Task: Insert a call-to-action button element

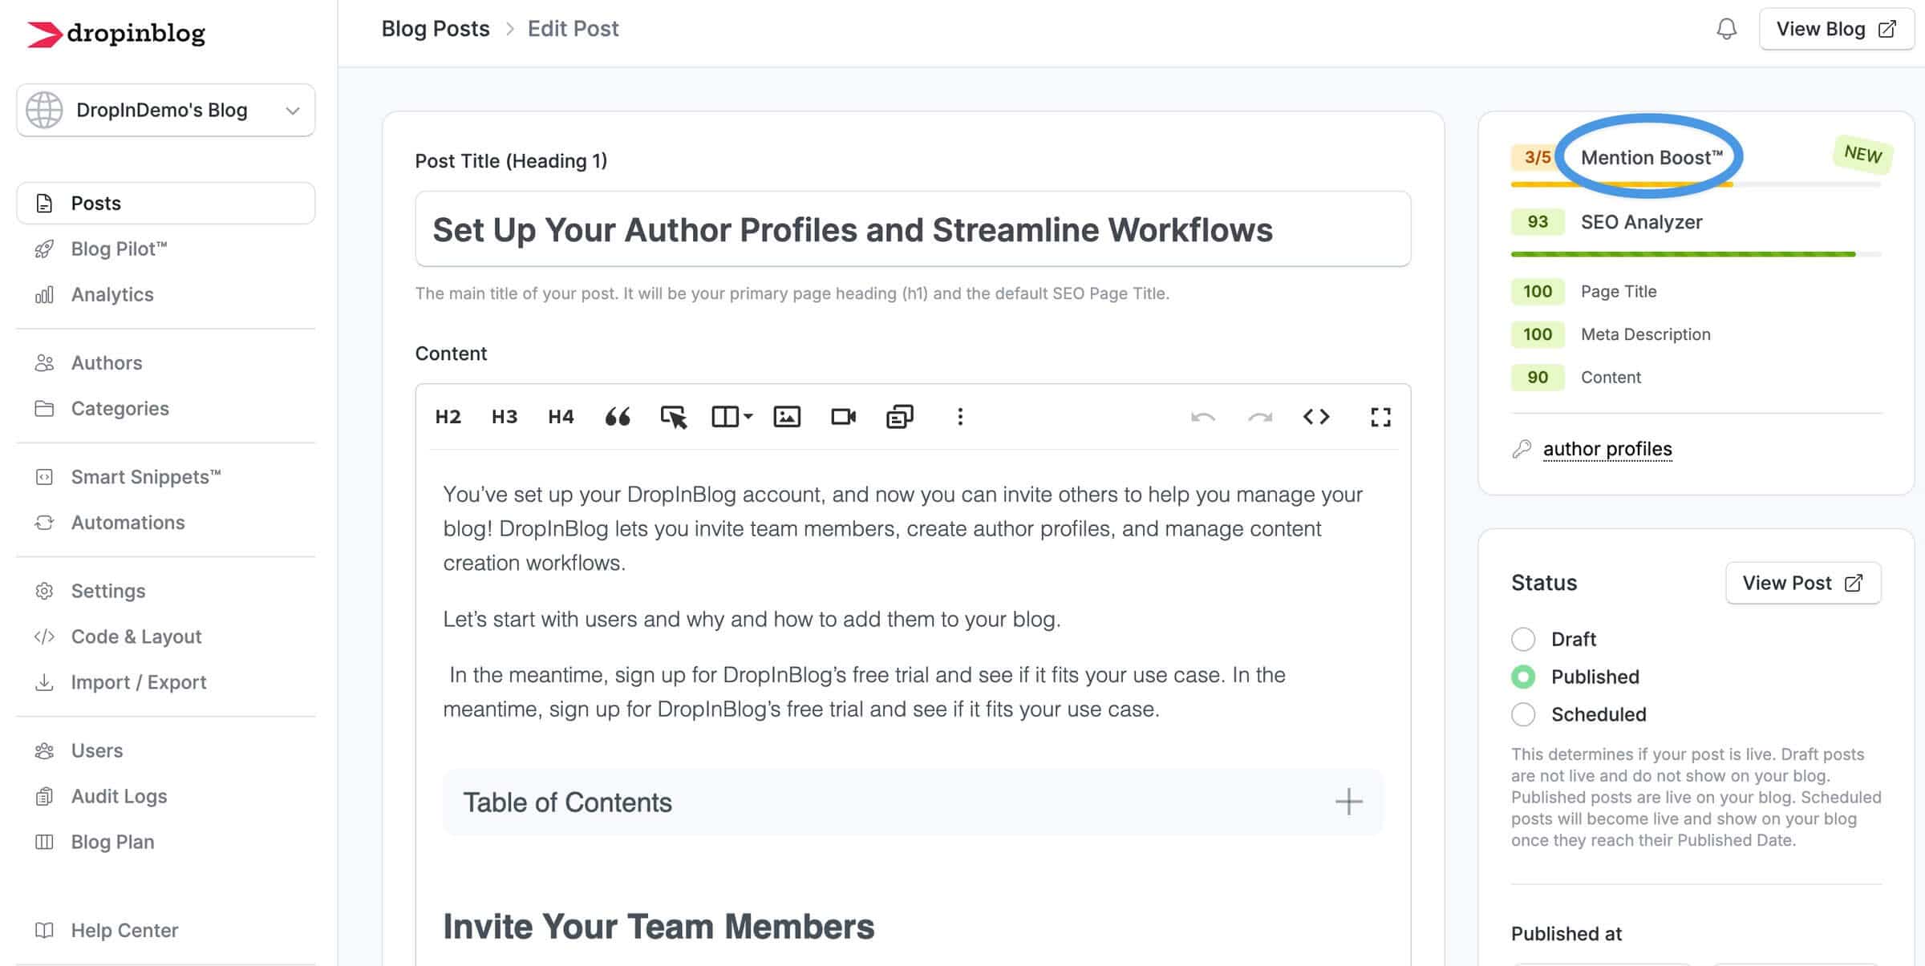Action: (674, 417)
